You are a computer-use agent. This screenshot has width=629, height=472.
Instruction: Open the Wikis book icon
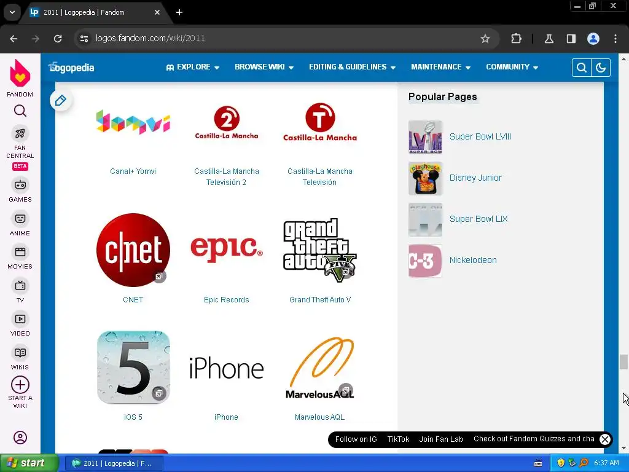click(20, 353)
